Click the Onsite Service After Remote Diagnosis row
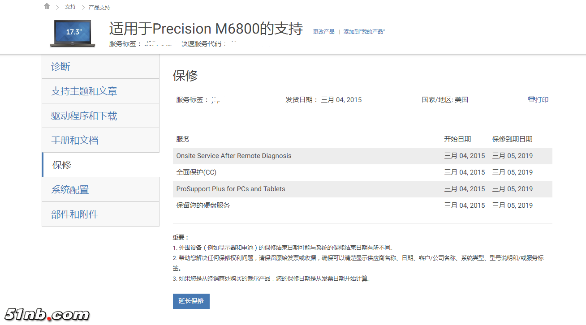The width and height of the screenshot is (586, 325). (x=234, y=155)
